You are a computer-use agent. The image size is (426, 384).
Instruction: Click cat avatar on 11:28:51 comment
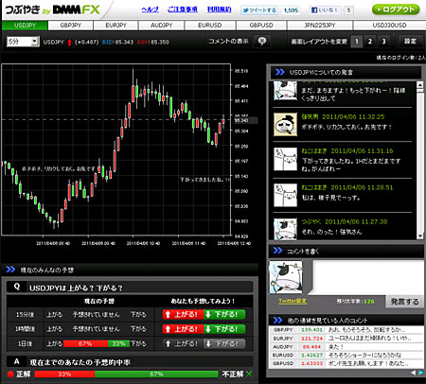tap(285, 196)
